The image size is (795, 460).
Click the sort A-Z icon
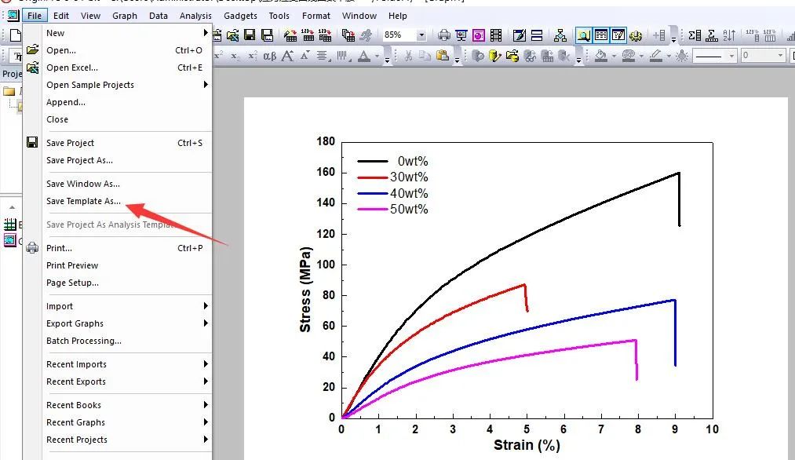click(x=729, y=35)
